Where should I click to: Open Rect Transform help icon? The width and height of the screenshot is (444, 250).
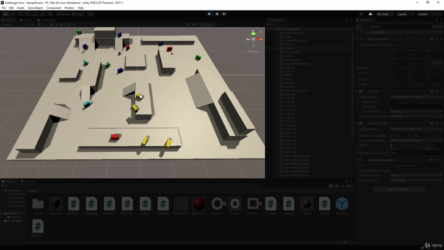(x=432, y=39)
